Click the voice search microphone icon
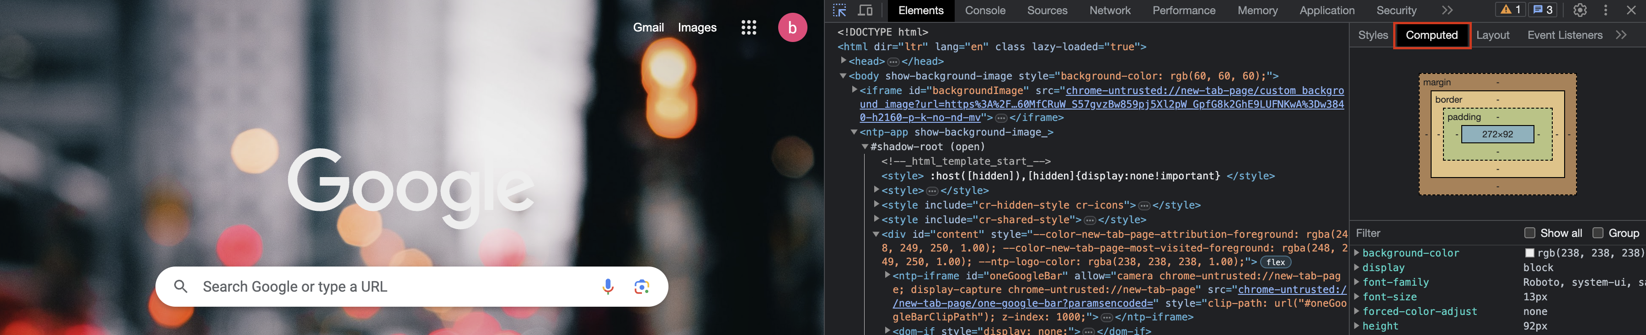This screenshot has width=1646, height=335. point(608,287)
